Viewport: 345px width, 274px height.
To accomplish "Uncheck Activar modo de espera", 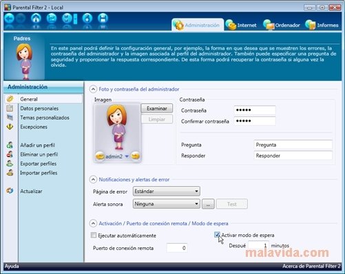I will tap(217, 235).
